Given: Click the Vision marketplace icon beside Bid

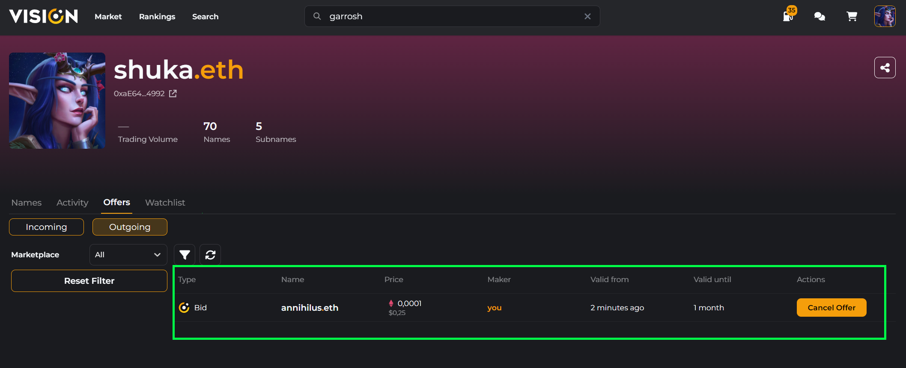Looking at the screenshot, I should click(184, 308).
